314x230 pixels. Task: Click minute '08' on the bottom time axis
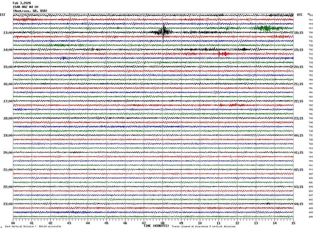click(x=162, y=223)
